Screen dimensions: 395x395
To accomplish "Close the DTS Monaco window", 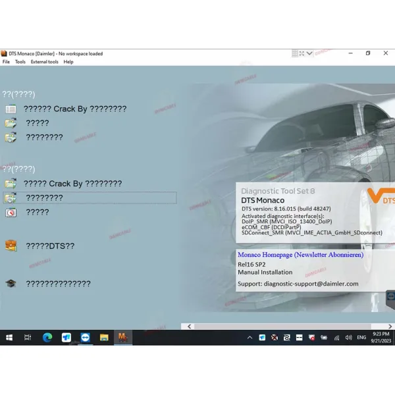I will pos(386,53).
